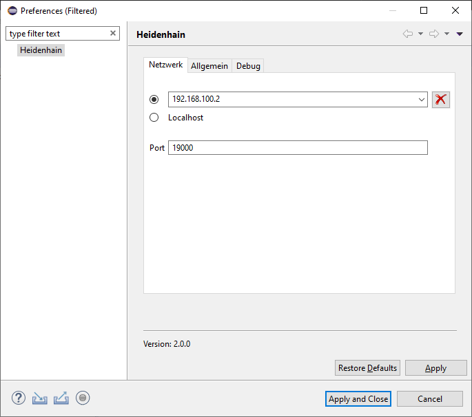Click the Import preferences icon
Screen dimensions: 472x417
click(x=40, y=398)
